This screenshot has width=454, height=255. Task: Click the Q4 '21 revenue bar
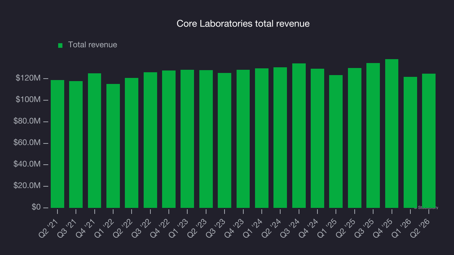(x=95, y=141)
